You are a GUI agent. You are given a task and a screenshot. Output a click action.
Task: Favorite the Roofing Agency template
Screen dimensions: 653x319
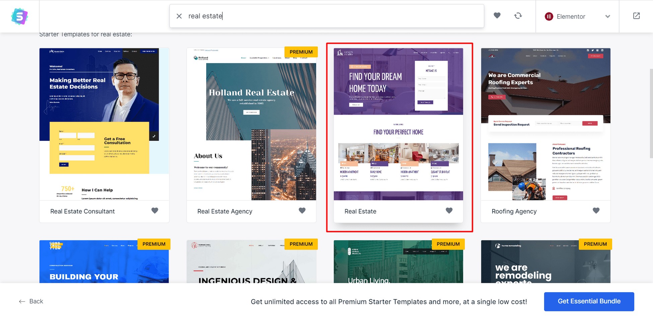(x=596, y=211)
